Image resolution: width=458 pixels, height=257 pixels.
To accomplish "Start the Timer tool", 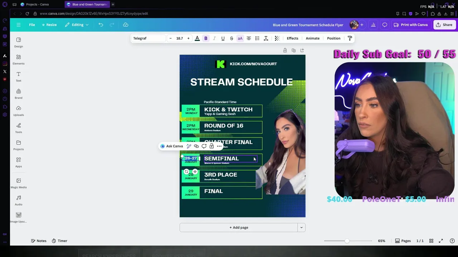I will [x=59, y=241].
